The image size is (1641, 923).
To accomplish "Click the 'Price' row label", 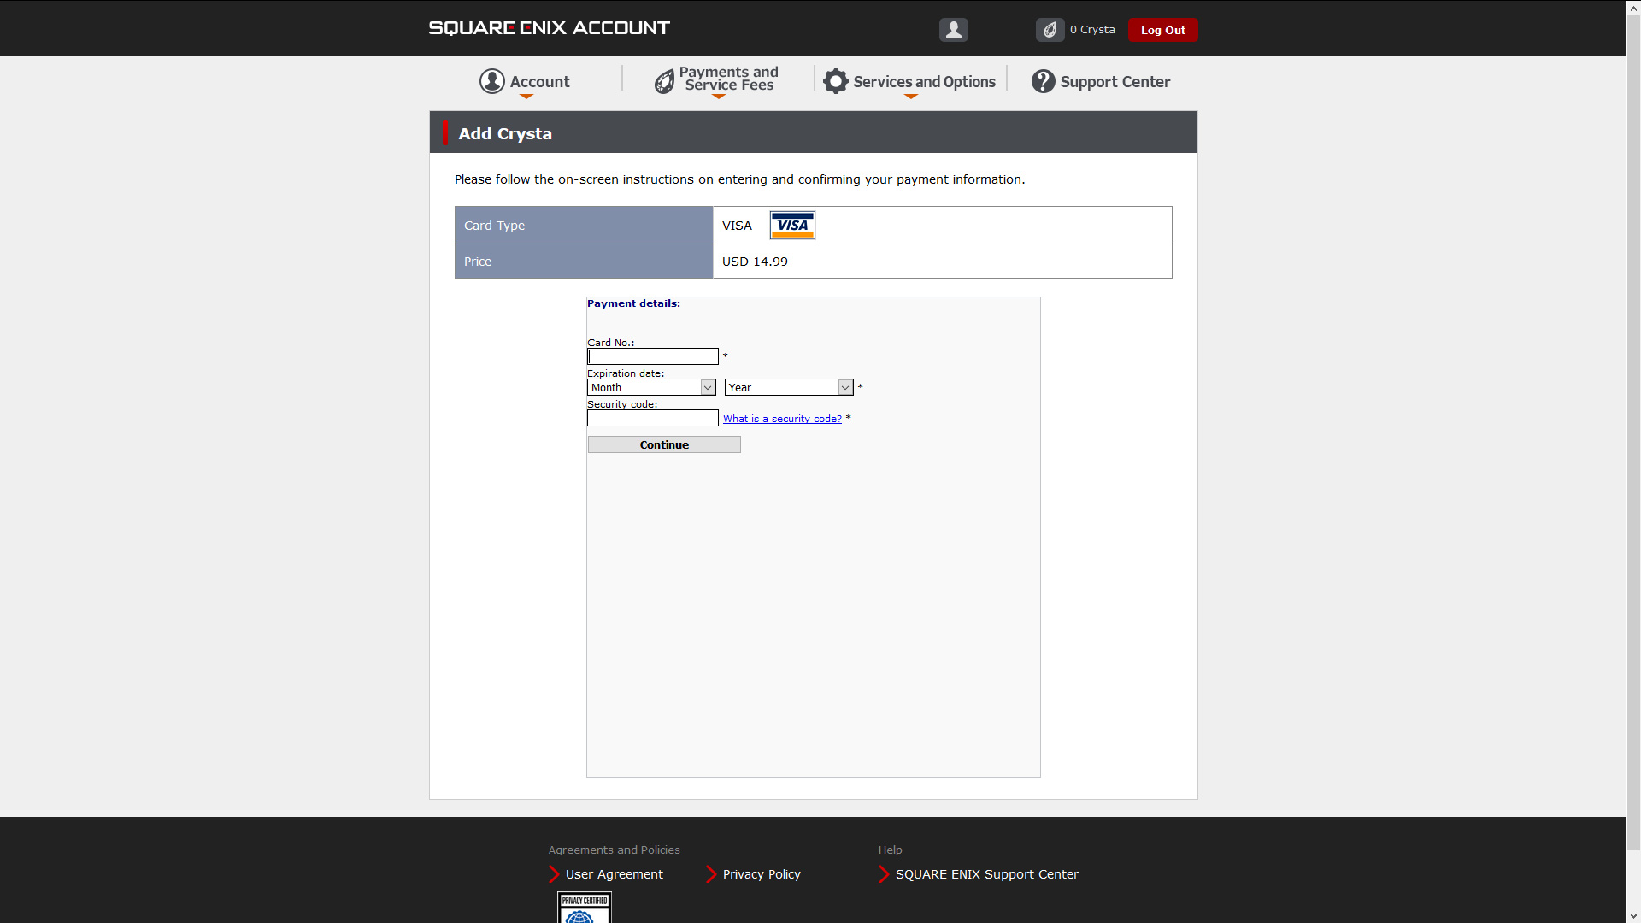I will 478,262.
